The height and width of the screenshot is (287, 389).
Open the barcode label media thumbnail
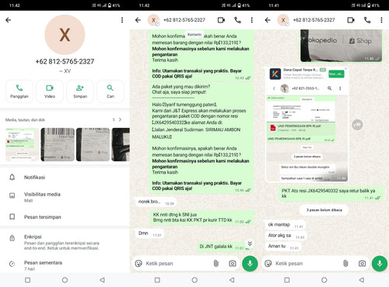[58, 144]
